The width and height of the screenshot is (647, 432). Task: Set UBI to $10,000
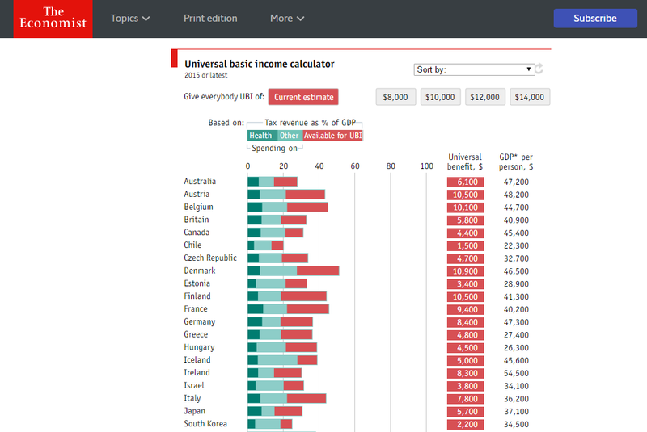click(x=440, y=97)
